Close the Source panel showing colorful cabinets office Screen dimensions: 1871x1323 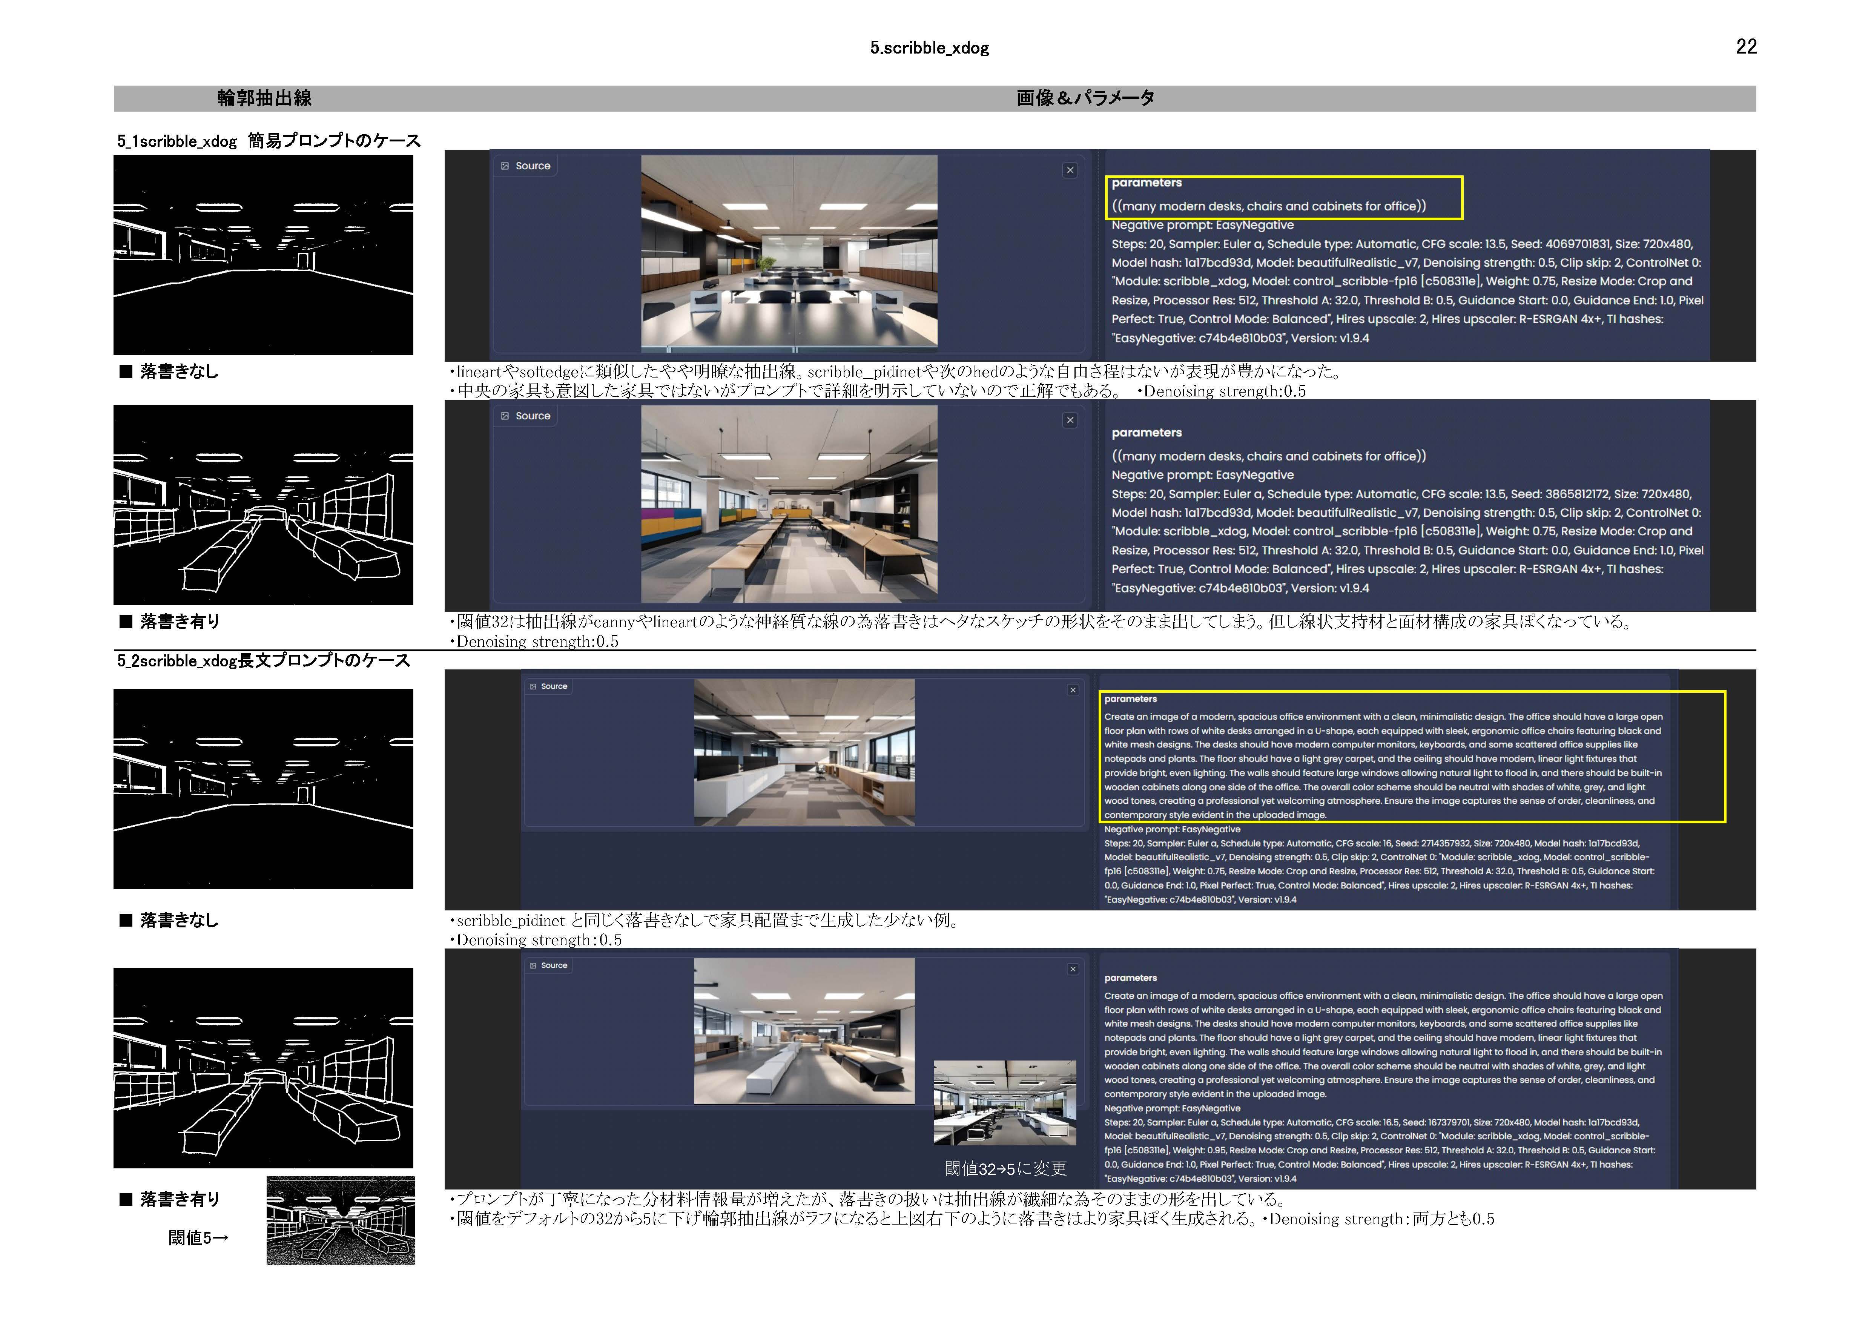point(1070,421)
